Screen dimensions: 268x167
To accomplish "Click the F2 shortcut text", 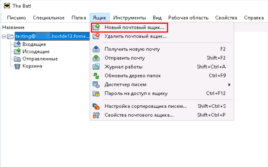I will click(x=223, y=49).
